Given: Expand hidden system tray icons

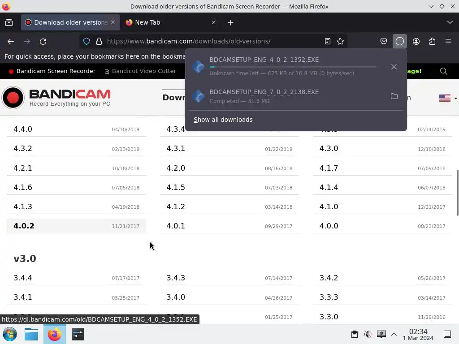Looking at the screenshot, I should 394,334.
